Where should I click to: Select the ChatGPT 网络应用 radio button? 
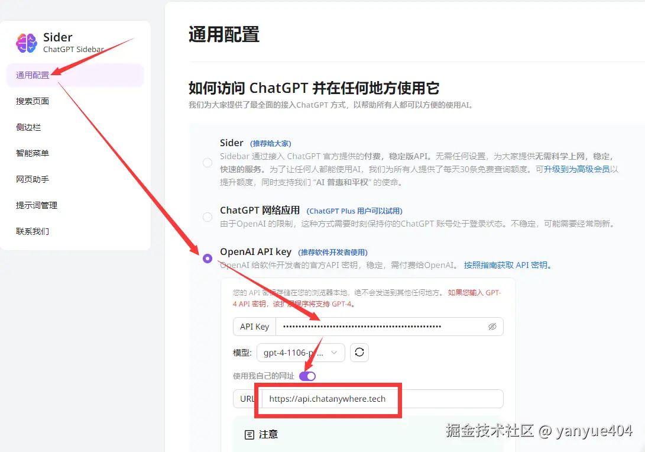[x=208, y=217]
